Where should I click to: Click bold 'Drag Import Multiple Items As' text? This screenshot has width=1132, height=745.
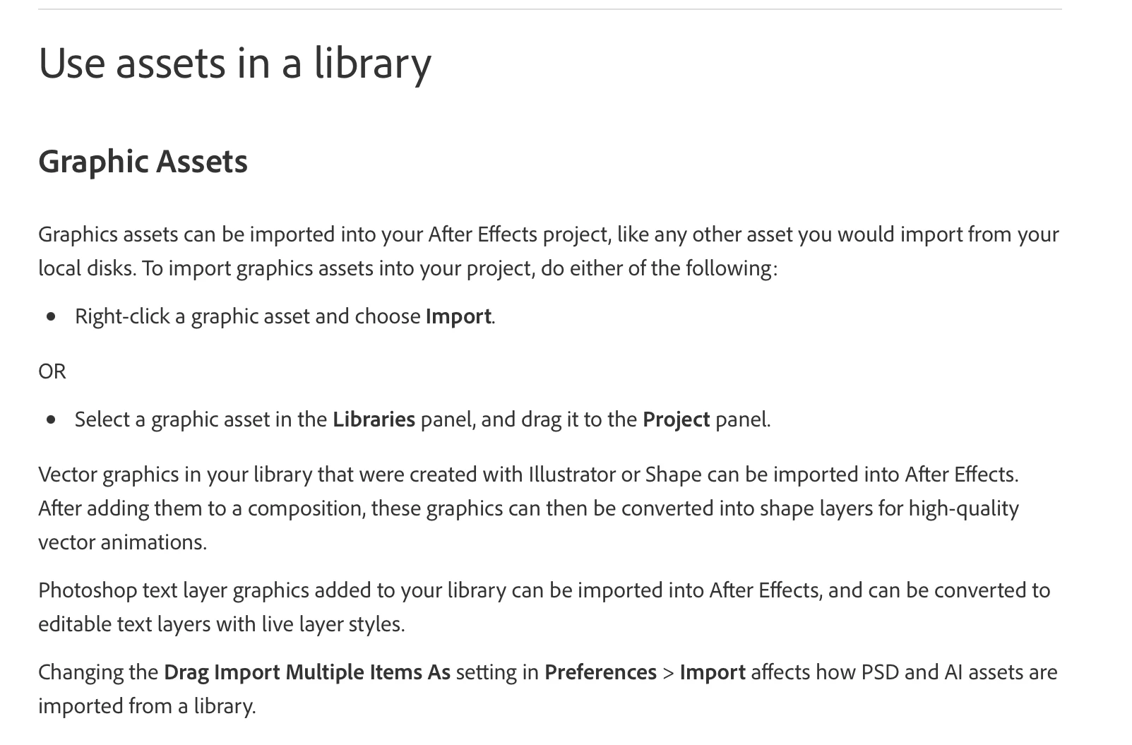point(307,672)
